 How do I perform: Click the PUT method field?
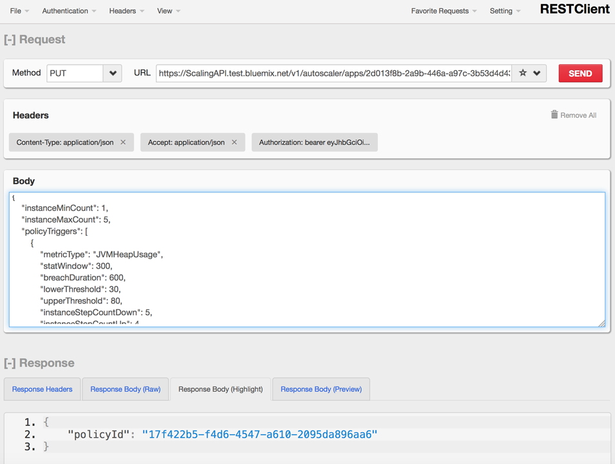pos(75,73)
